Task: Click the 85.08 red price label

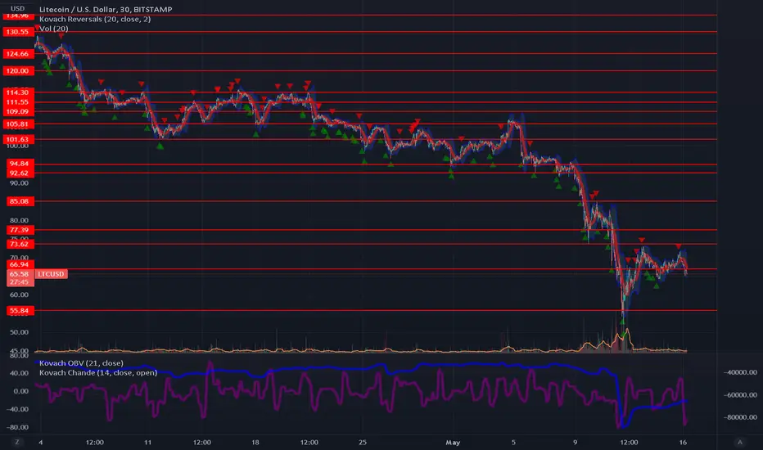Action: click(20, 201)
